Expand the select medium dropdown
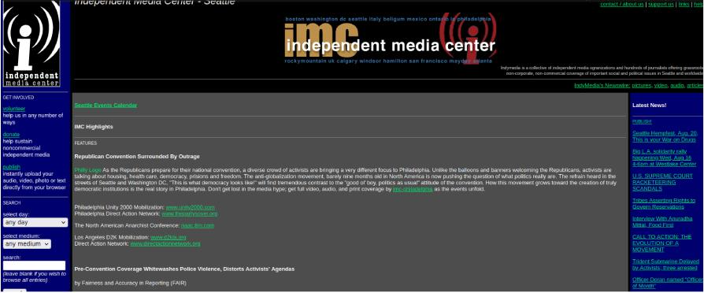 [x=27, y=244]
